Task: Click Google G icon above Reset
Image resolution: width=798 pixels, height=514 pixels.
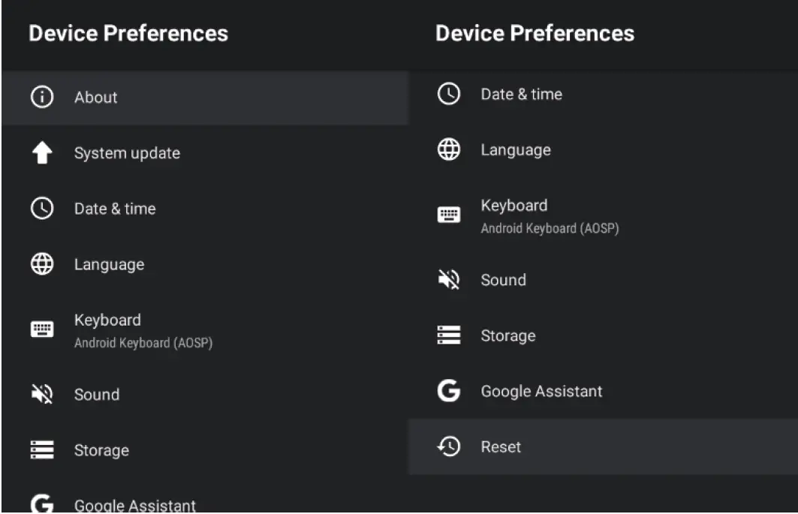Action: 448,391
